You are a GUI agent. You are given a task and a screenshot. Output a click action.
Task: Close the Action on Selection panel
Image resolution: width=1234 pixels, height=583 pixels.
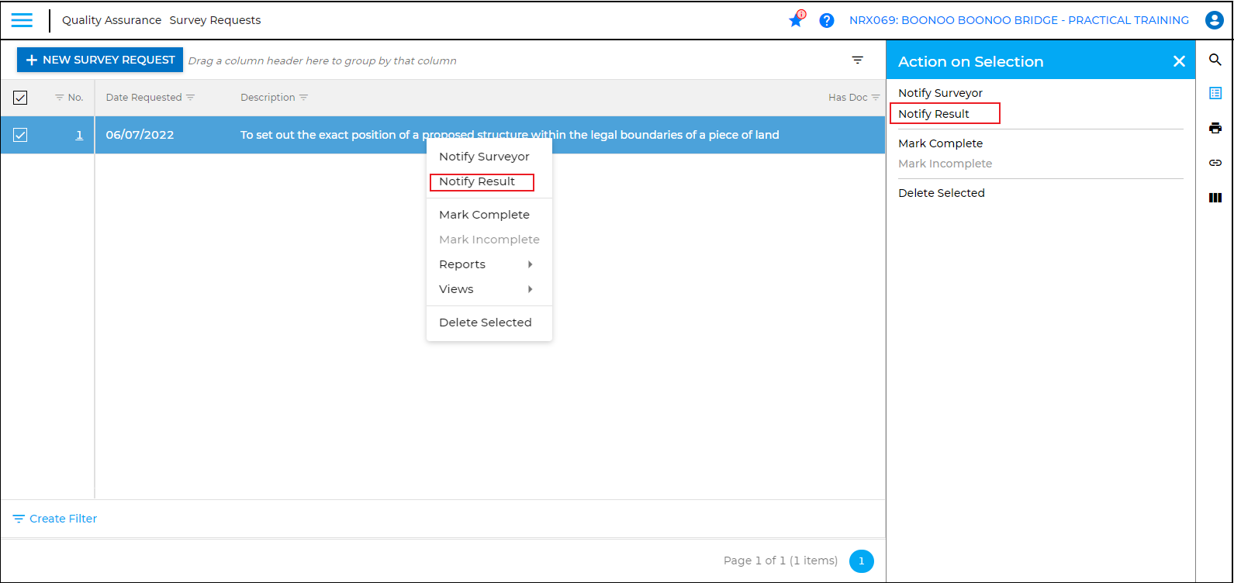click(x=1179, y=61)
